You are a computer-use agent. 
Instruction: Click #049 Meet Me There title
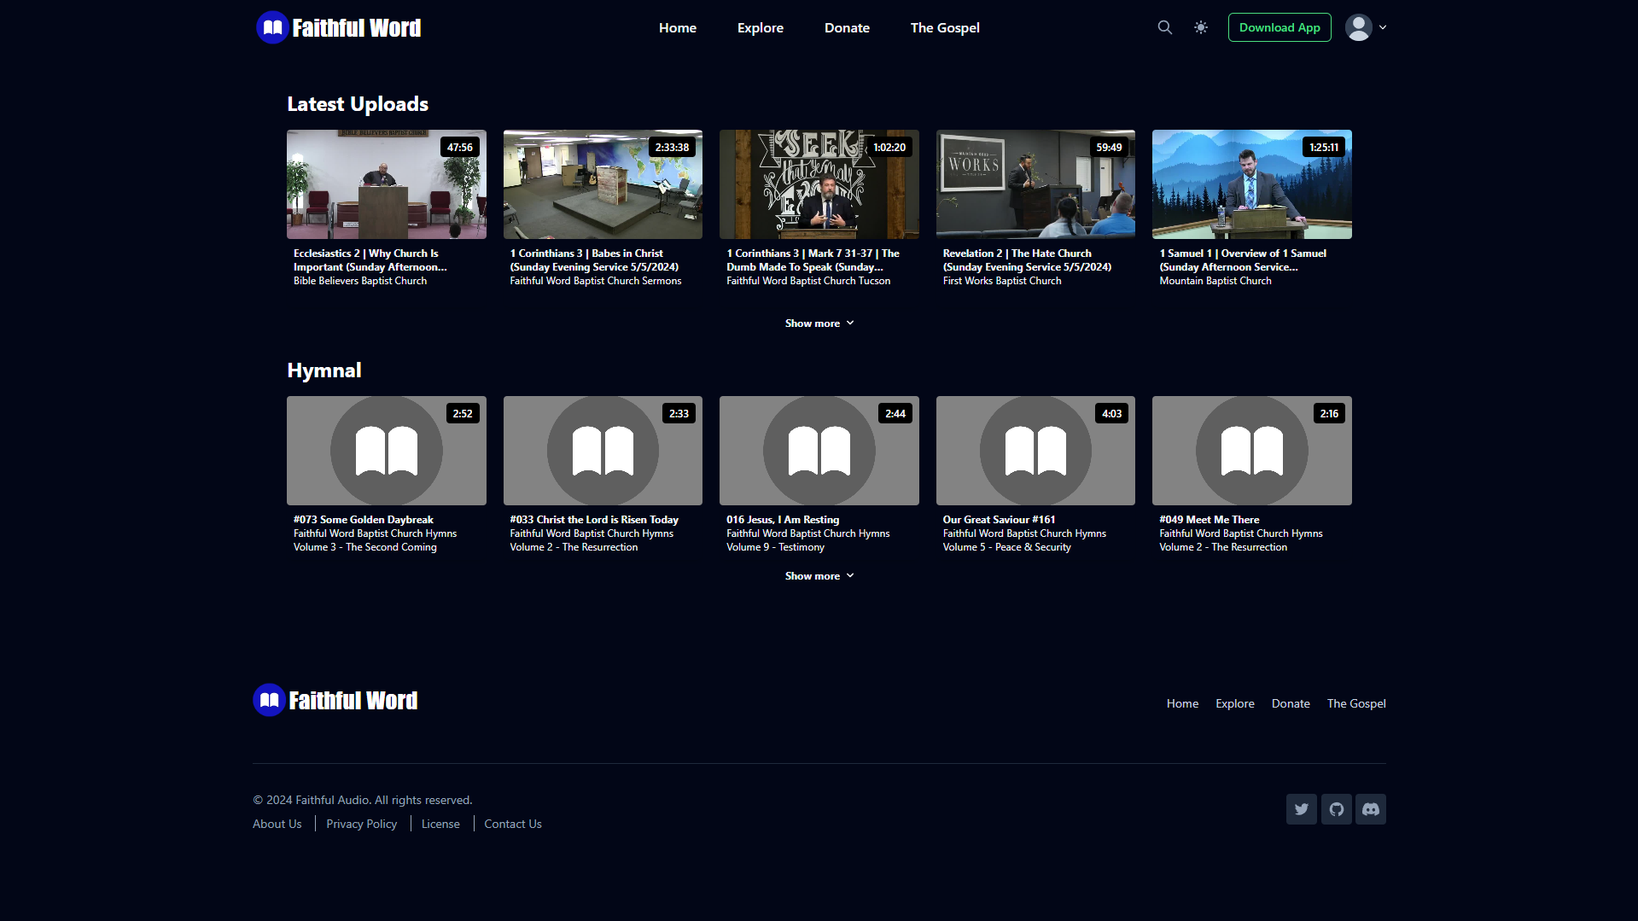[1209, 520]
